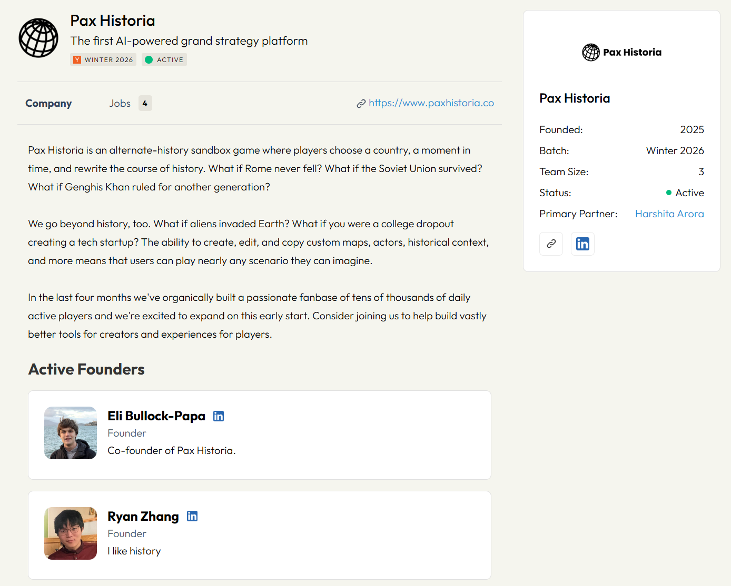Click the company LinkedIn icon in sidebar
This screenshot has width=731, height=586.
582,244
